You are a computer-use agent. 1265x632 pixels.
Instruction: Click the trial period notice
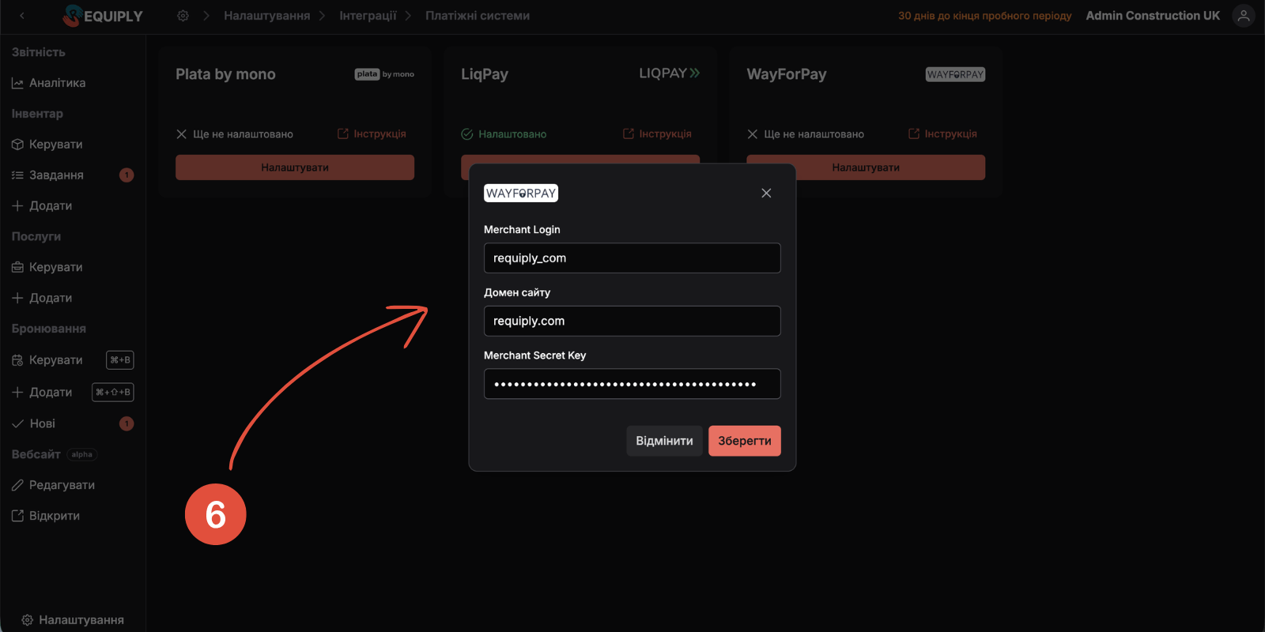coord(984,16)
